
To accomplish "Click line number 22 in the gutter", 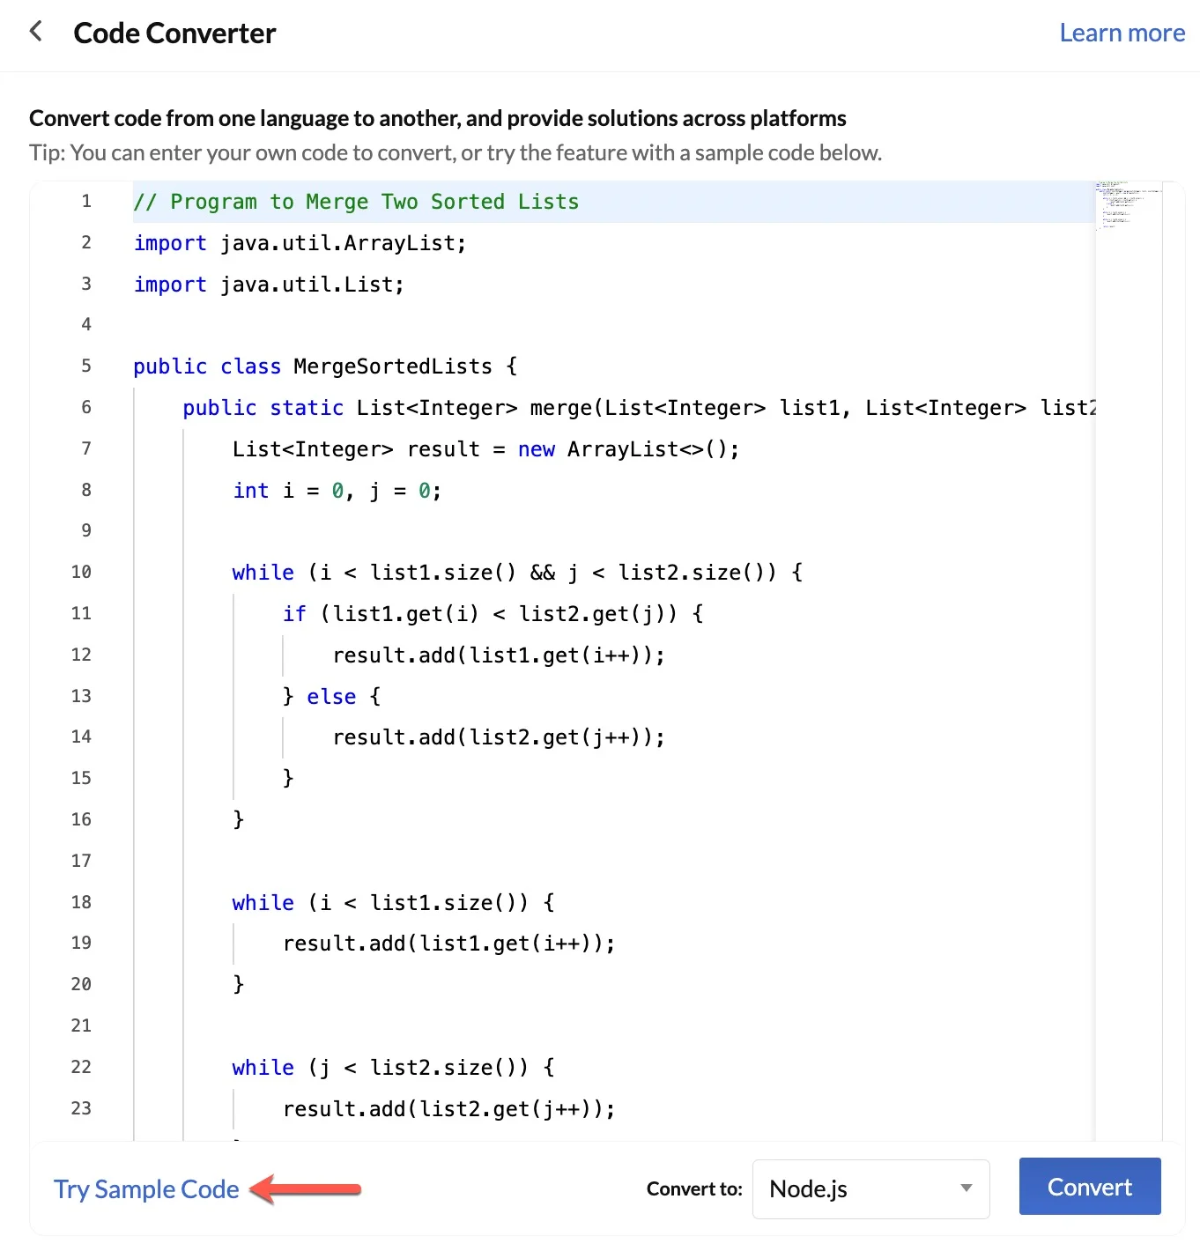I will tap(81, 1068).
